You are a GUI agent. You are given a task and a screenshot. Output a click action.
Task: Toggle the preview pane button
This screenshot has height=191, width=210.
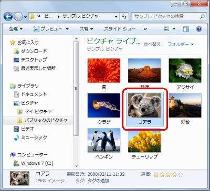pos(186,29)
